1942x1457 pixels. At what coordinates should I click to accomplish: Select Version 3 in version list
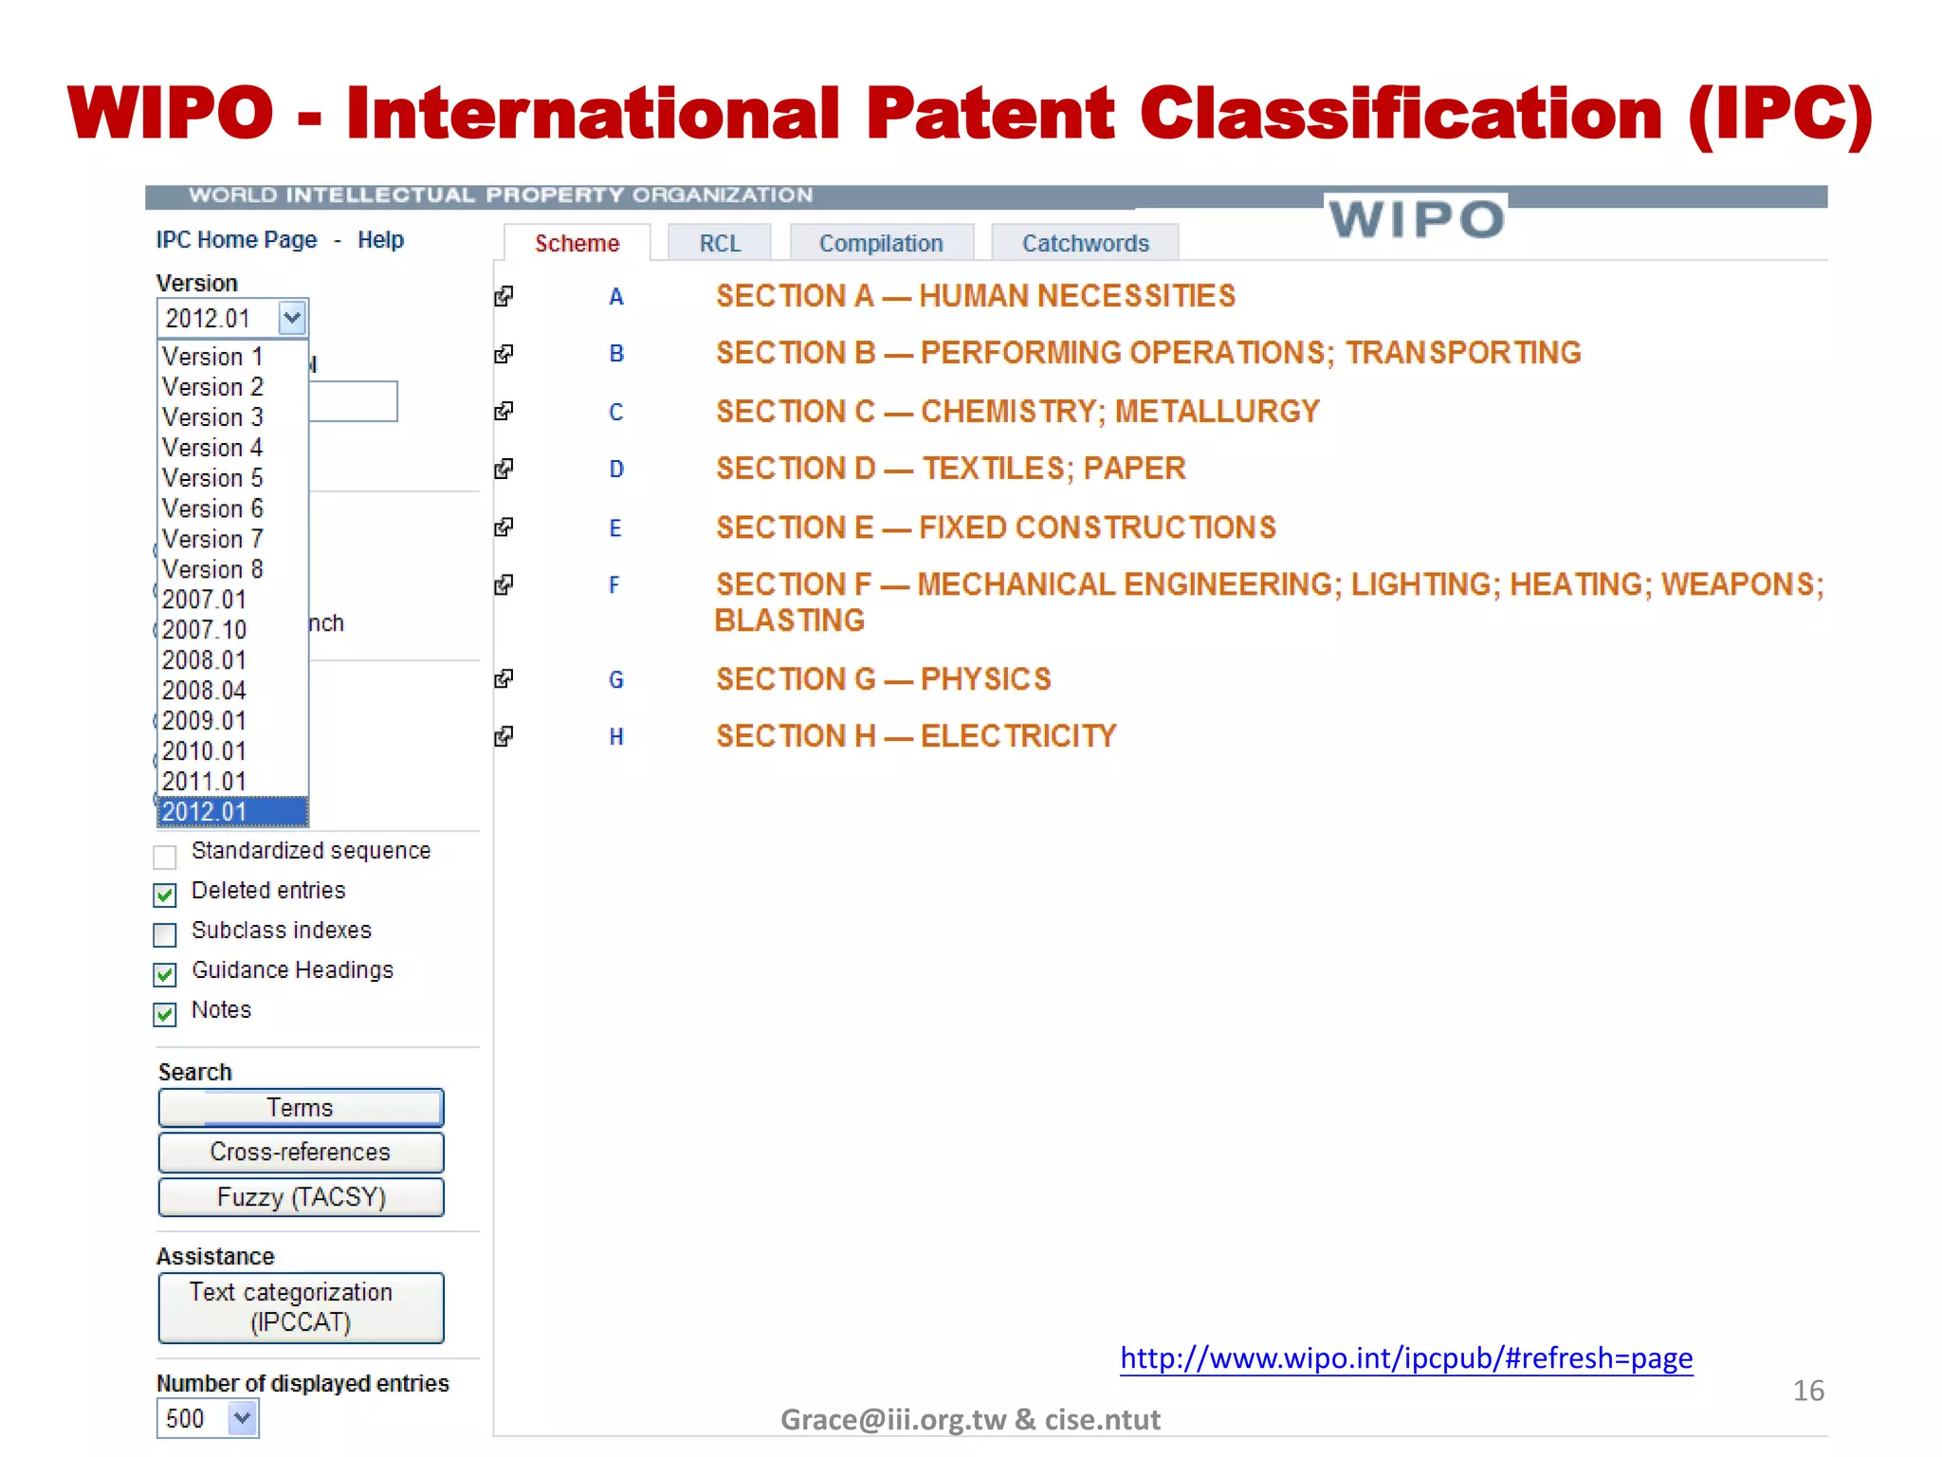coord(232,417)
